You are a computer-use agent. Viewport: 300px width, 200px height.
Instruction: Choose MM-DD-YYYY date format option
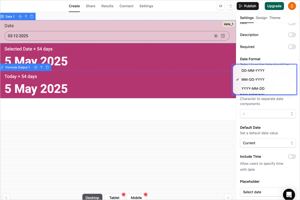pos(265,79)
